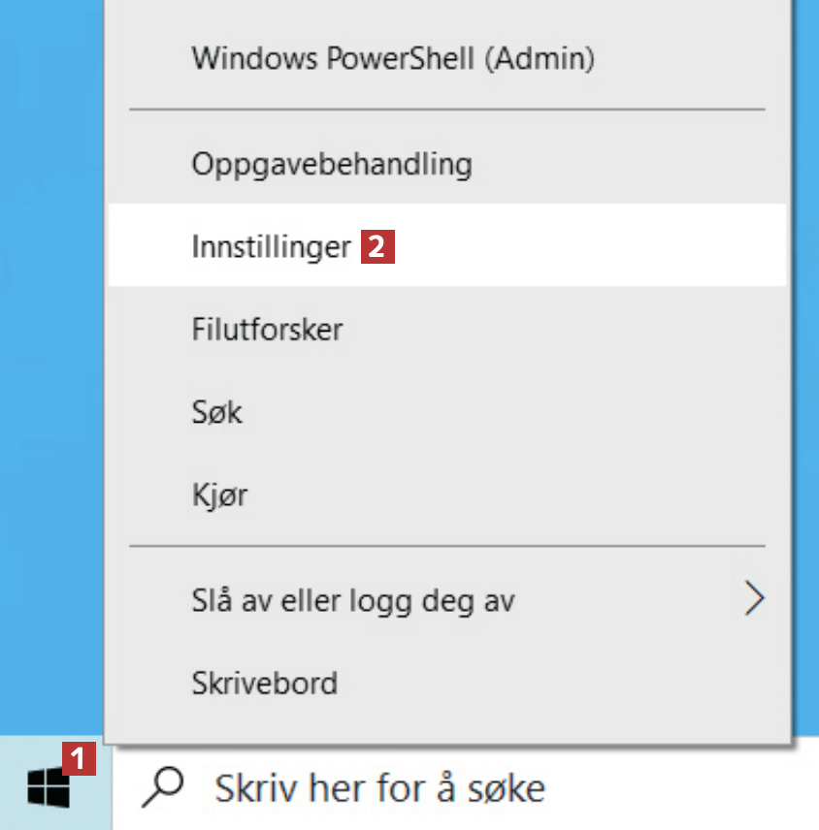Click the blue desktop left of the menu
The height and width of the screenshot is (830, 819).
(49, 388)
